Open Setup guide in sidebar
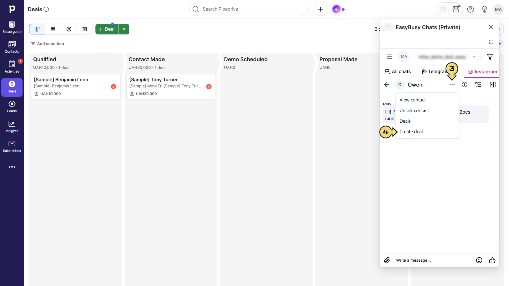The width and height of the screenshot is (509, 286). tap(12, 28)
